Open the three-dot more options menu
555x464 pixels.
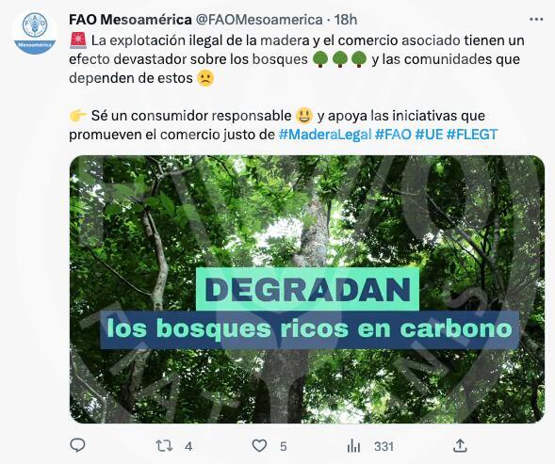point(536,20)
